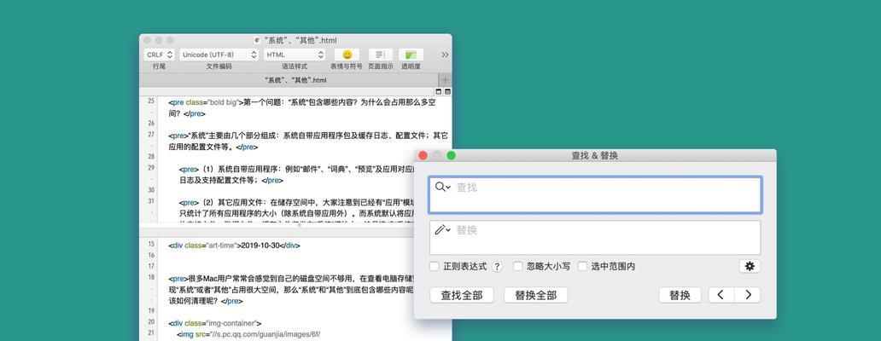881x341 pixels.
Task: Click the "bold big" class text on line 25
Action: click(224, 102)
